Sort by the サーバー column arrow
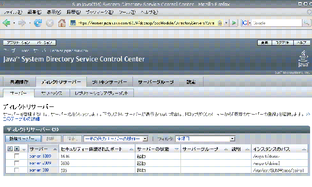This screenshot has width=312, height=187. (x=55, y=149)
